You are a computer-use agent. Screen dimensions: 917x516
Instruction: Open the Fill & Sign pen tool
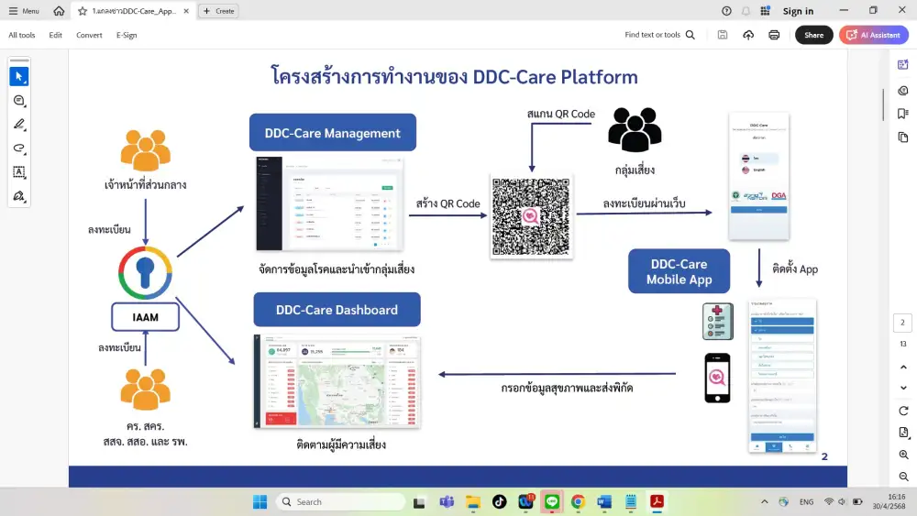[18, 196]
